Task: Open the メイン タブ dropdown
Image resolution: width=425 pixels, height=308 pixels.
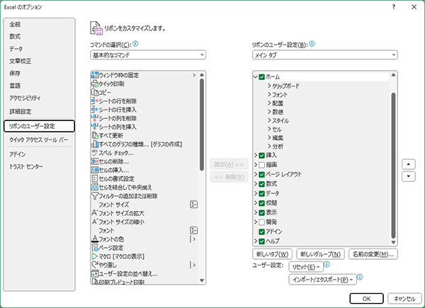Action: pyautogui.click(x=324, y=55)
